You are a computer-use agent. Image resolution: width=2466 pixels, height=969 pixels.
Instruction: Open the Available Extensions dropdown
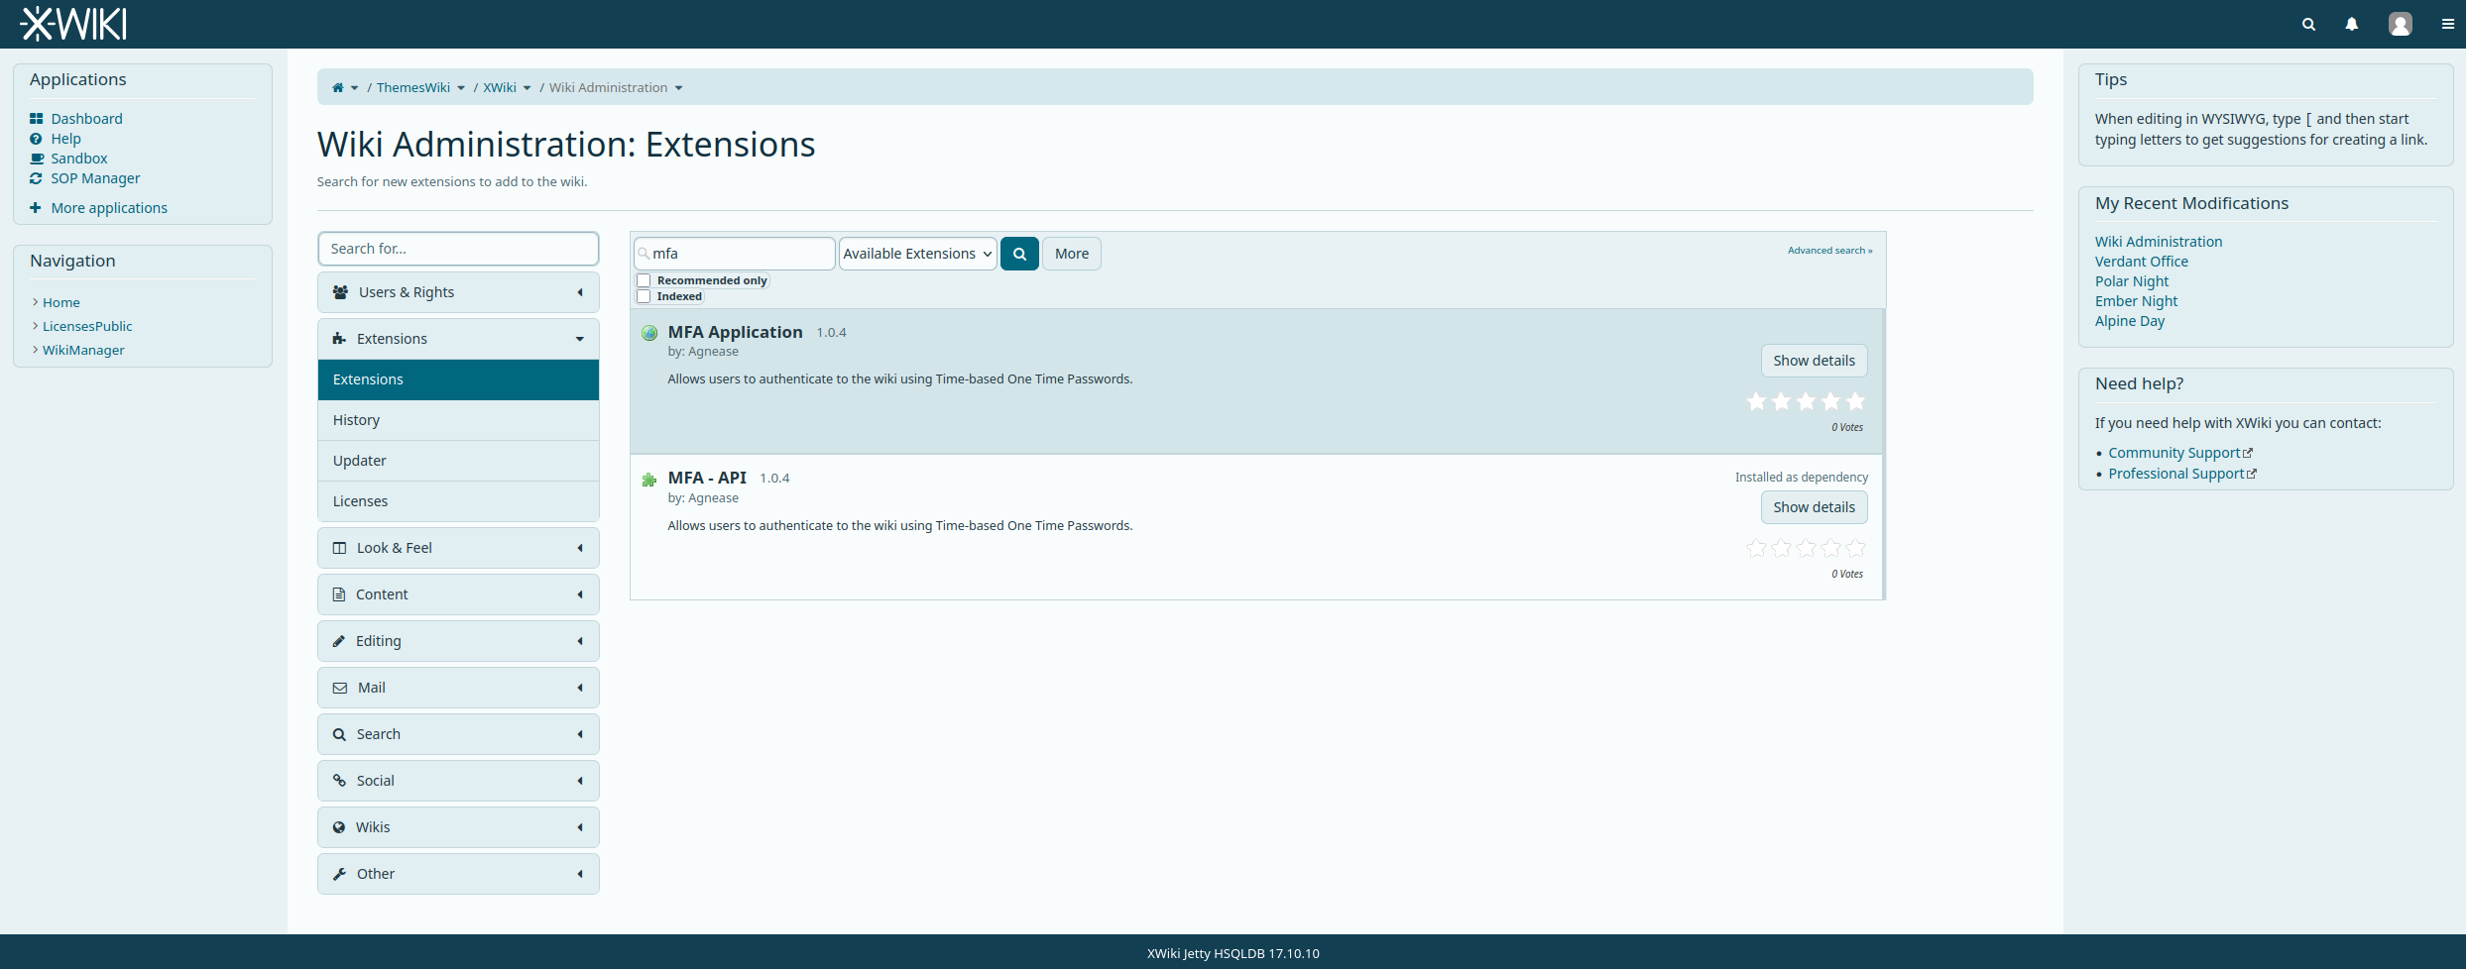click(917, 254)
